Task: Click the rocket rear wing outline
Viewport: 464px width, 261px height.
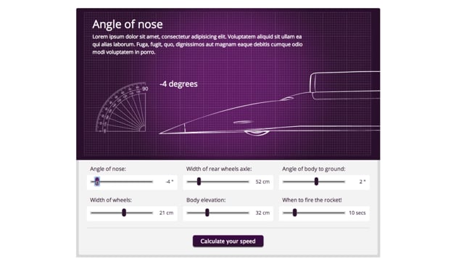Action: (345, 86)
